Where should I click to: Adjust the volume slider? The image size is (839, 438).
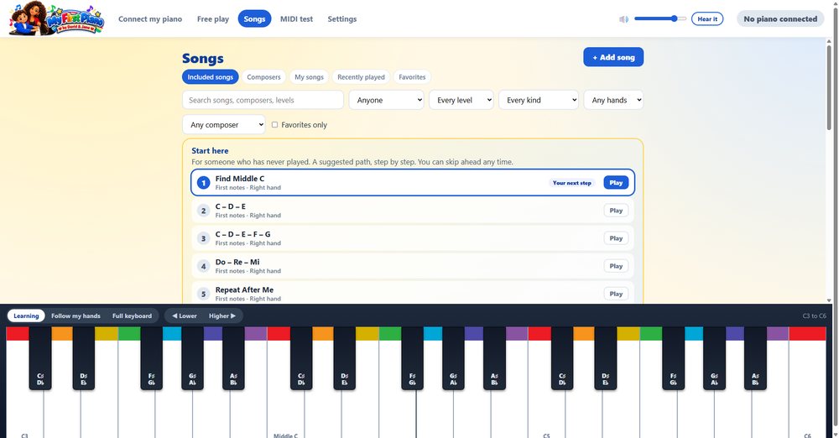[660, 18]
